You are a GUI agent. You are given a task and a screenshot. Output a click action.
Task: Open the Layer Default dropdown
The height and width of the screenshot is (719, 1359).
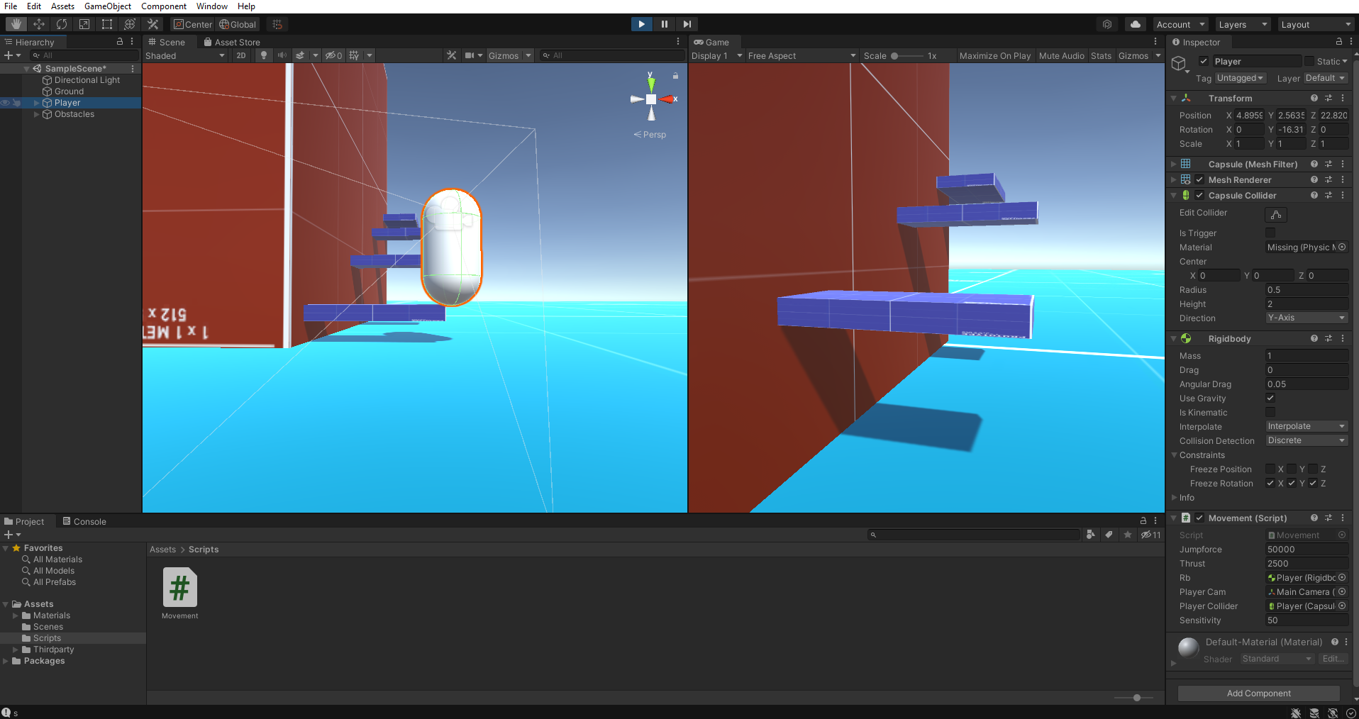[x=1325, y=78]
